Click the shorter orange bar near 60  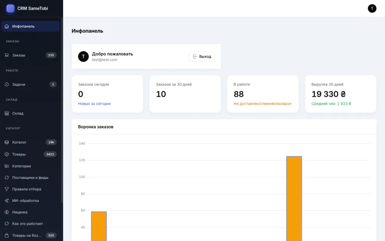point(99,226)
